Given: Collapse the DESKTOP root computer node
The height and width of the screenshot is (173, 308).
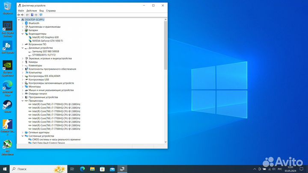Looking at the screenshot, I should (x=19, y=20).
